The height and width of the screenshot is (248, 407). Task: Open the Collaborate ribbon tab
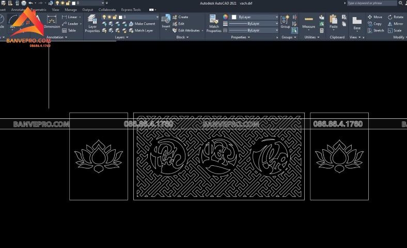coord(107,10)
